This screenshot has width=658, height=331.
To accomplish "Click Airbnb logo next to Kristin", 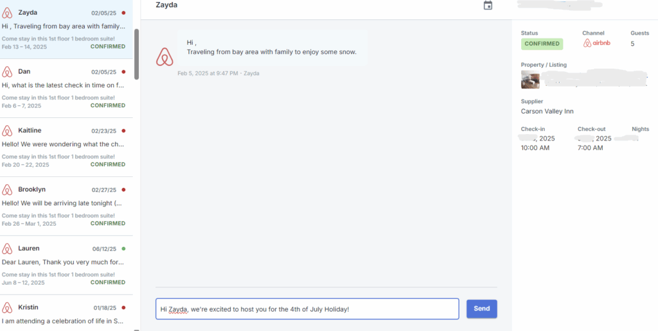I will 7,307.
